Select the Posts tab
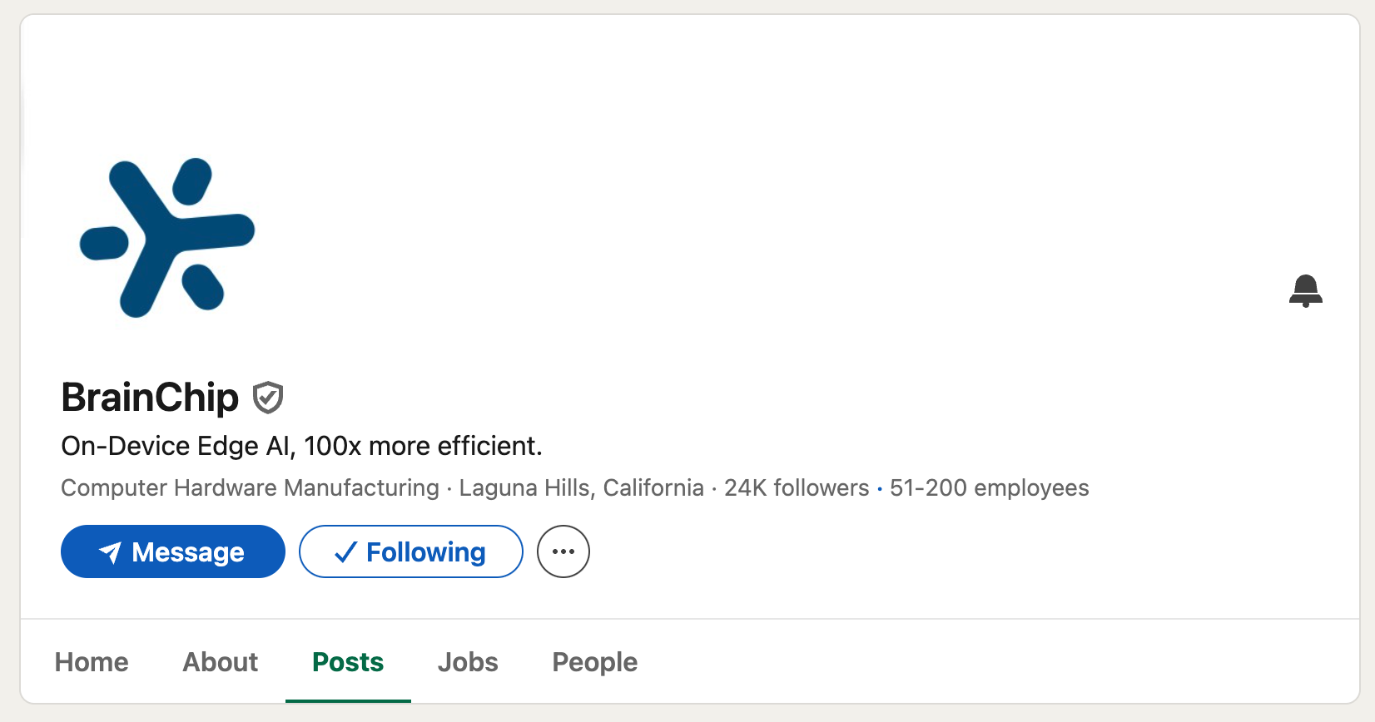Viewport: 1375px width, 722px height. 348,662
